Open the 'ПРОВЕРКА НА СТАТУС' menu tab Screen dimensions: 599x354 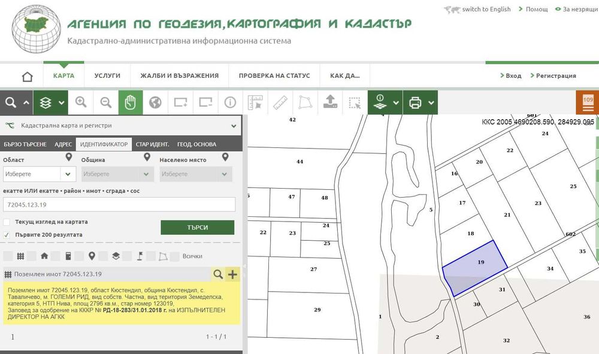pos(274,75)
